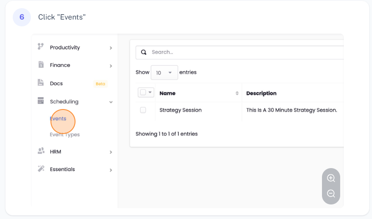Image resolution: width=372 pixels, height=219 pixels.
Task: Expand the Finance menu chevron
Action: (111, 65)
